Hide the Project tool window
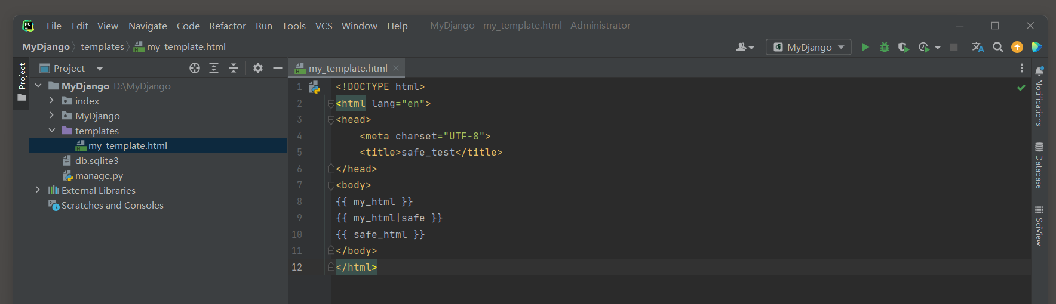The image size is (1056, 304). point(278,68)
